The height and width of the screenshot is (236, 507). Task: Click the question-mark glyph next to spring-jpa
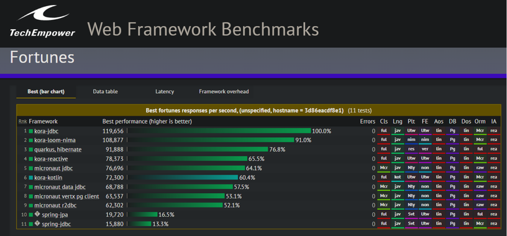coord(37,215)
